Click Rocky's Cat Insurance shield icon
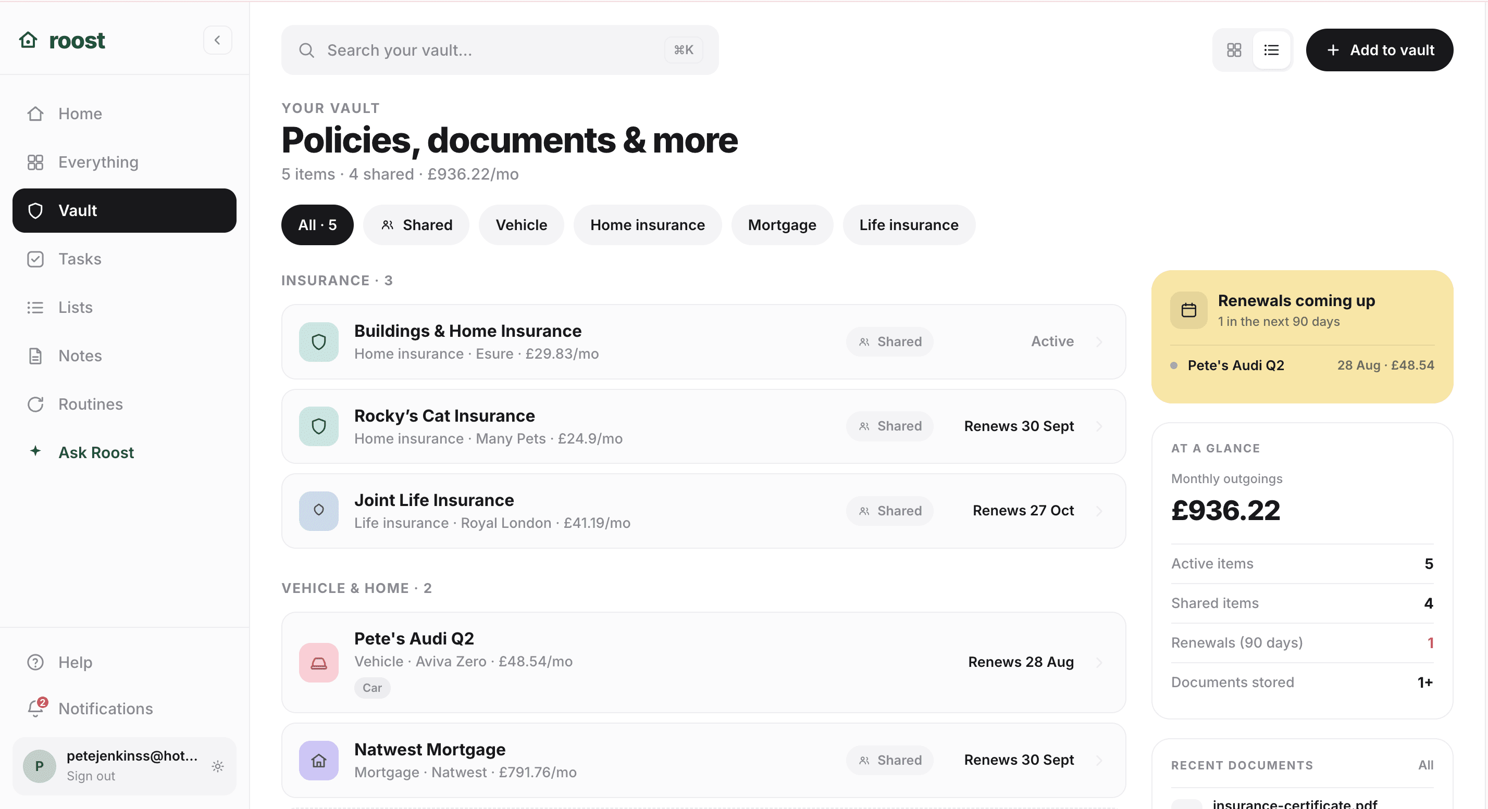The height and width of the screenshot is (809, 1488). point(319,426)
